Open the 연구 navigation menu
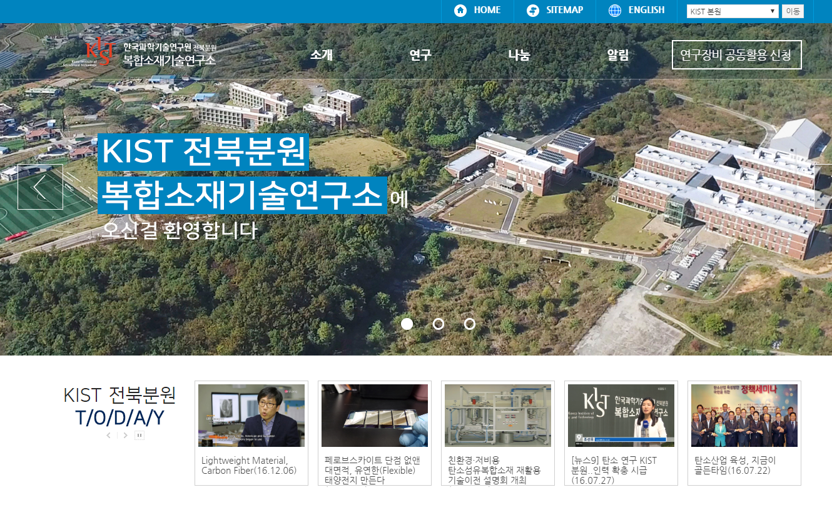 coord(420,54)
